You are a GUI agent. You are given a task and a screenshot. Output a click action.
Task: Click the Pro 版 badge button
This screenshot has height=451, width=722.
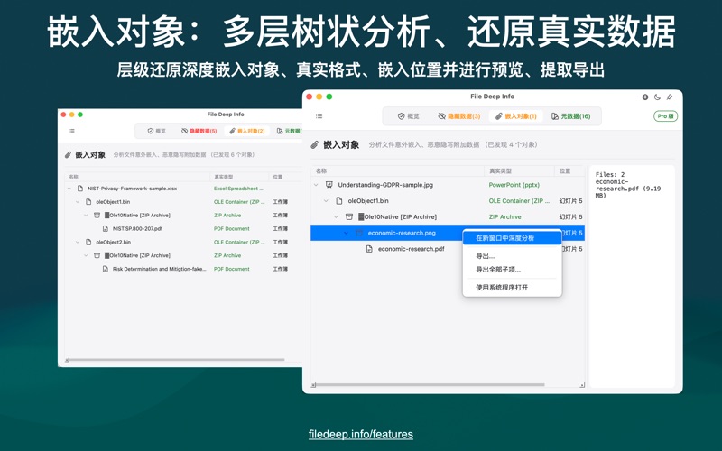(x=665, y=116)
